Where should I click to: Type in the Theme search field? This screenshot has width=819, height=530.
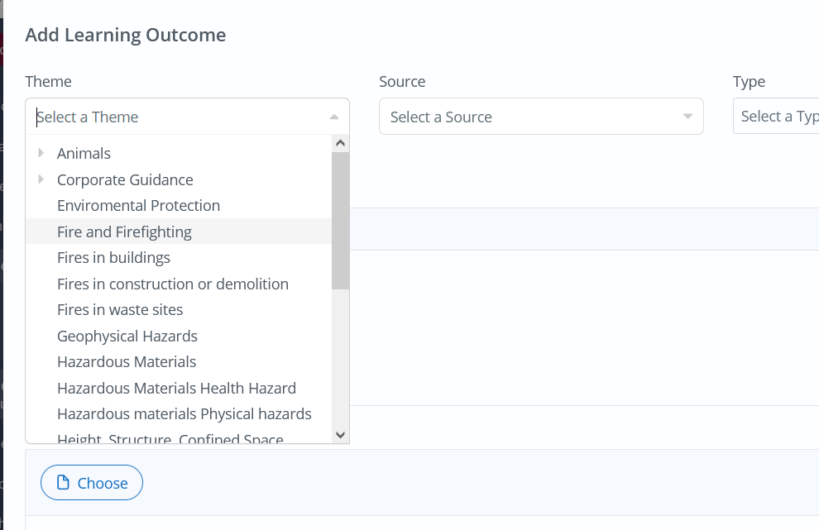[178, 117]
